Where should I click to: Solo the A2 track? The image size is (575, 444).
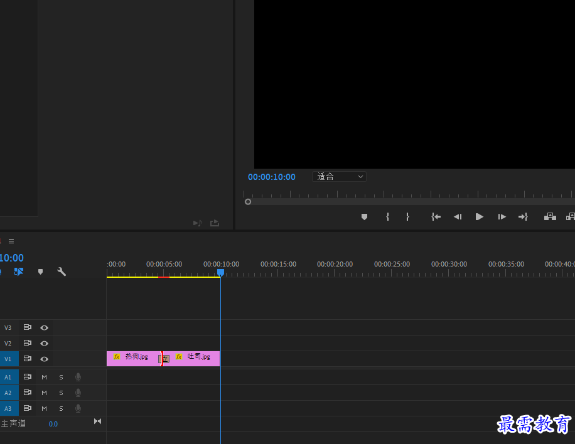pos(62,393)
